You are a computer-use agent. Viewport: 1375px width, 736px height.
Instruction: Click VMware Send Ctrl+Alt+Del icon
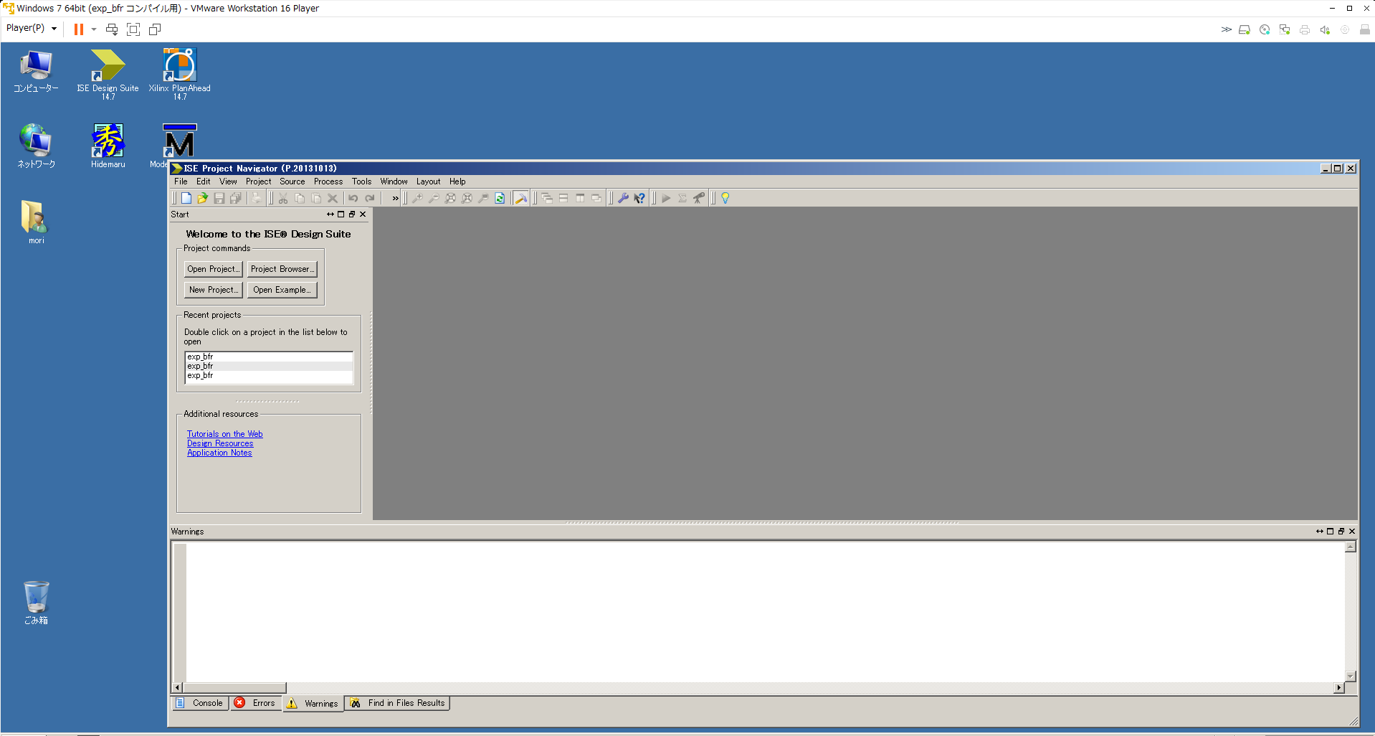pyautogui.click(x=112, y=29)
